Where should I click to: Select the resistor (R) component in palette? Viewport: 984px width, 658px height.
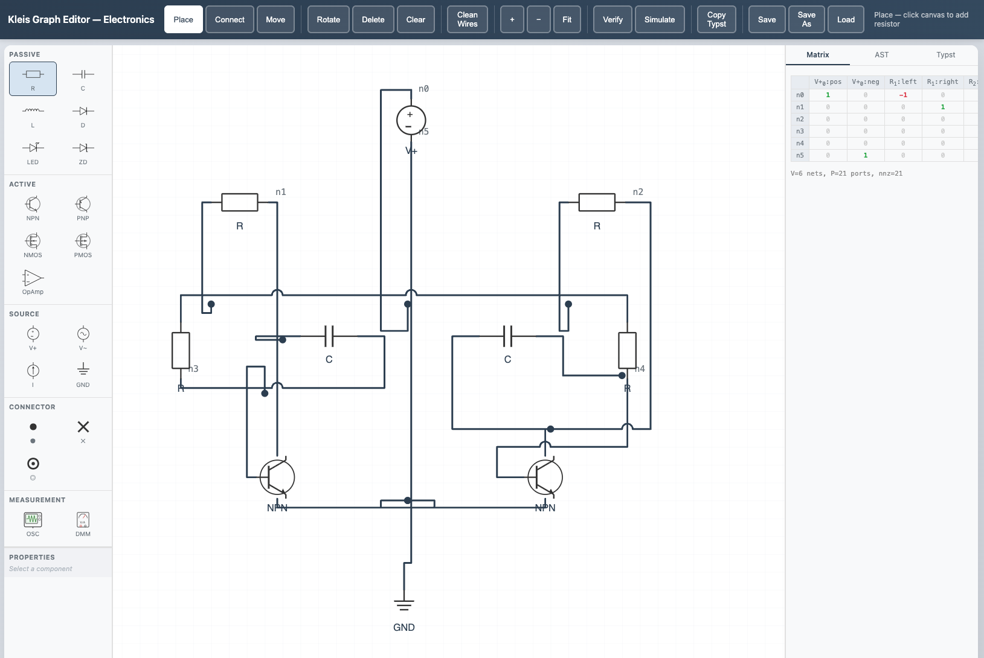(33, 78)
